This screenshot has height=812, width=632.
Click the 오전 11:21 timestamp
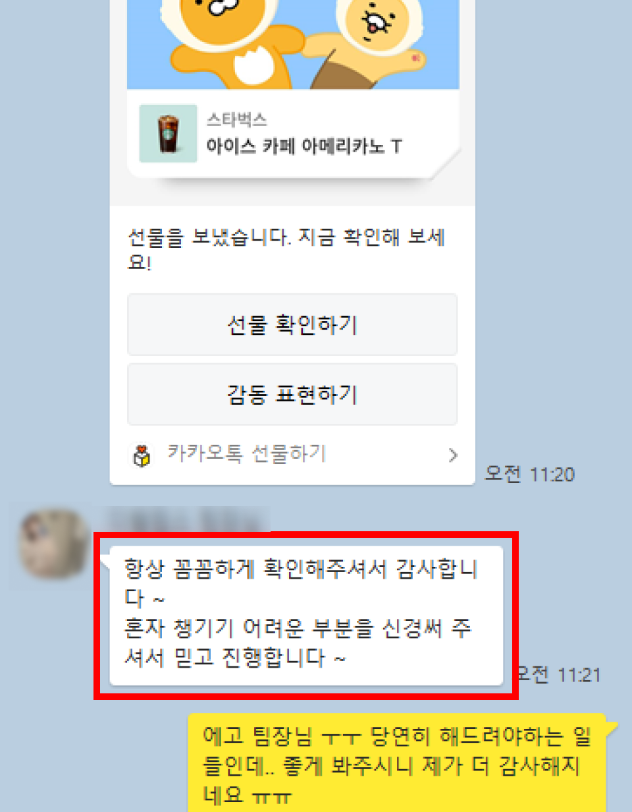pos(557,675)
